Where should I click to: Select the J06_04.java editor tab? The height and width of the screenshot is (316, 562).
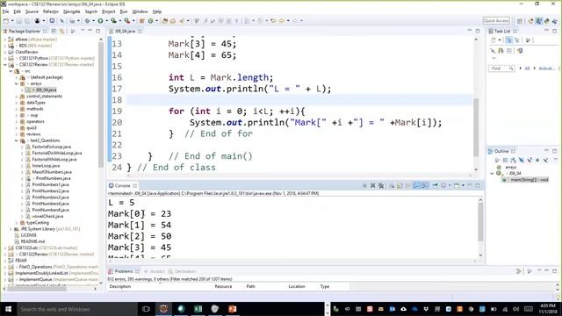(x=125, y=32)
